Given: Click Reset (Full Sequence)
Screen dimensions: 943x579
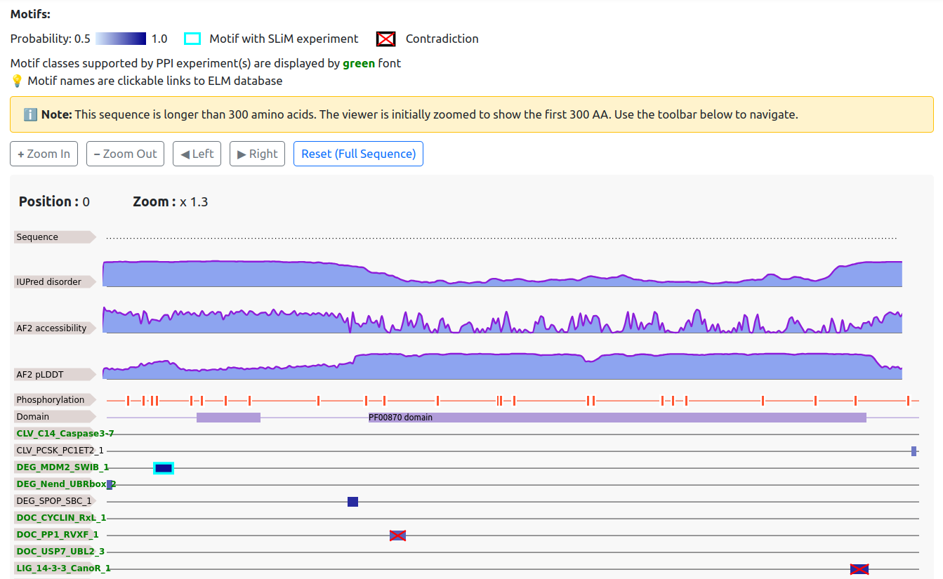Looking at the screenshot, I should [x=358, y=154].
